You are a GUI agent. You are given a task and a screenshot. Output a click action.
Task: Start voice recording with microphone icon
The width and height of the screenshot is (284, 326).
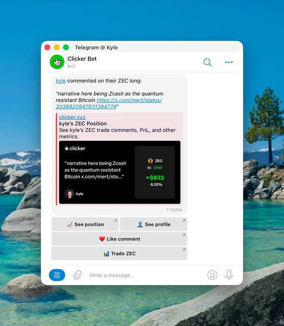point(229,275)
